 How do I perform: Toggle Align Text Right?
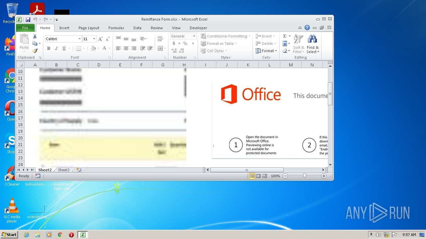(x=133, y=48)
